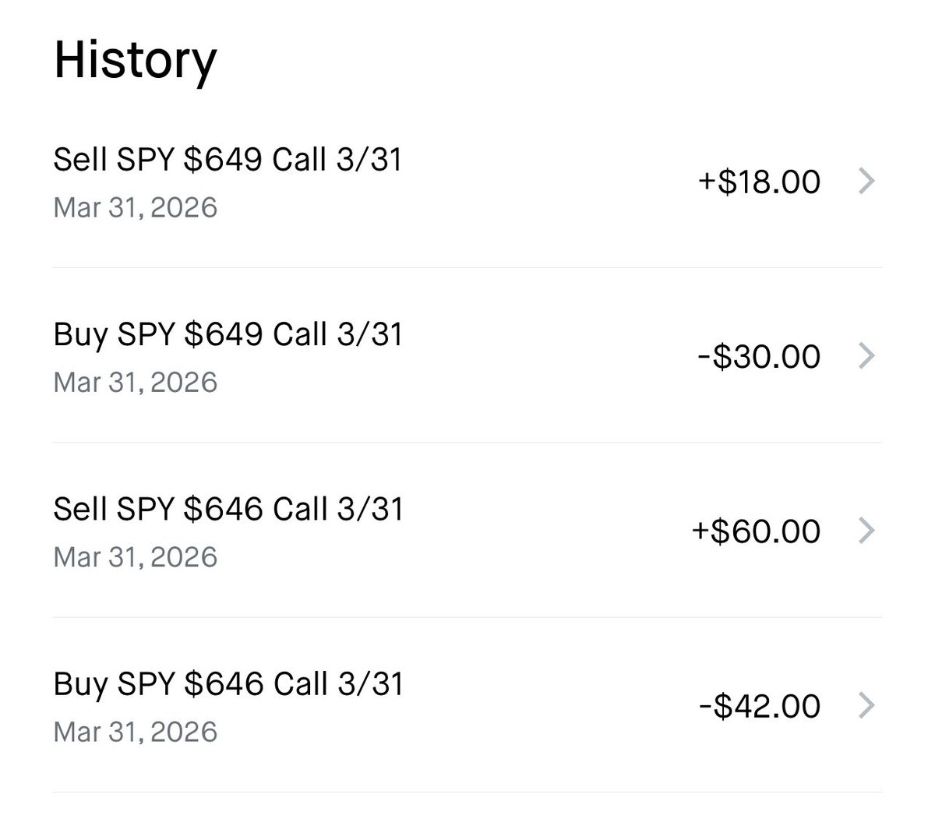Select the Sell SPY $646 Call 3/31 title
Image resolution: width=935 pixels, height=826 pixels.
coord(228,509)
